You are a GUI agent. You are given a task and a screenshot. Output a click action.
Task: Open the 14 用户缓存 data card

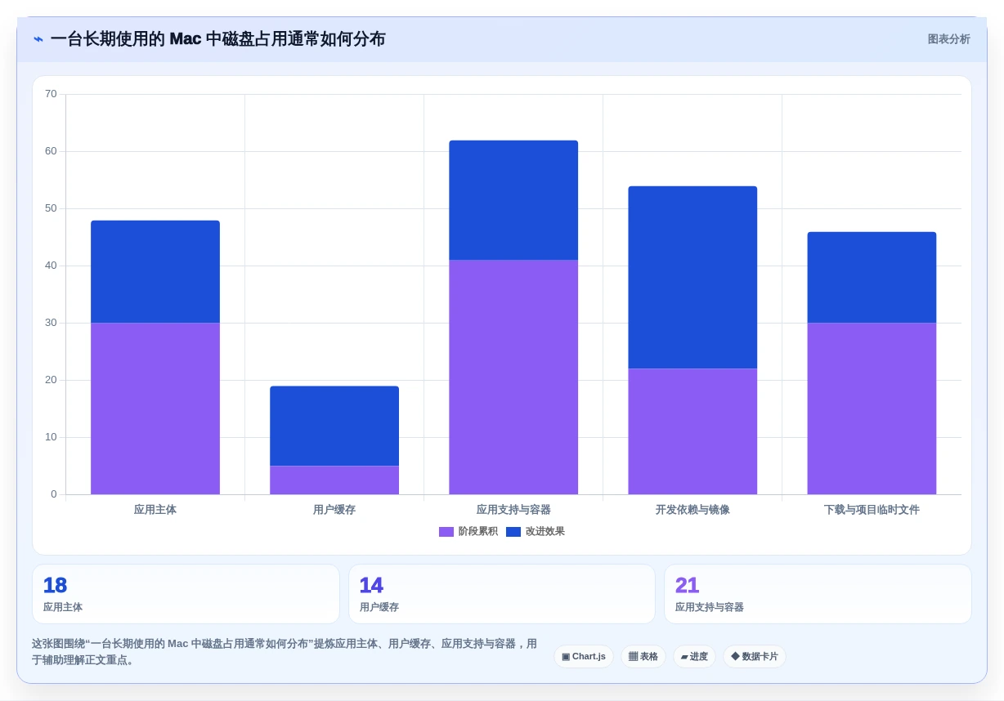point(502,594)
